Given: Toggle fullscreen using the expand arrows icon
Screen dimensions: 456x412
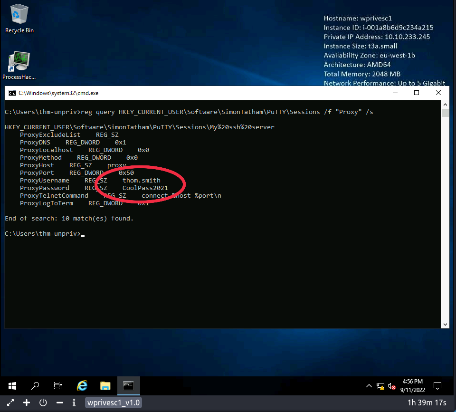Looking at the screenshot, I should point(10,402).
